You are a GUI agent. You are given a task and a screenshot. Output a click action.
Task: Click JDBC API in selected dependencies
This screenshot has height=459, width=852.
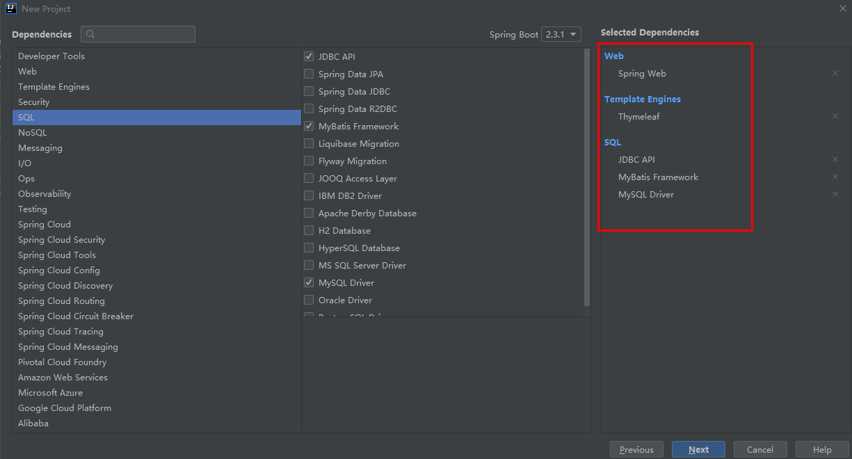636,159
